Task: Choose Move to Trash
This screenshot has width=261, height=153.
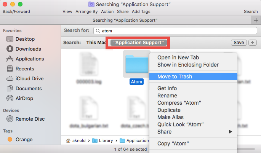Action: click(193, 76)
